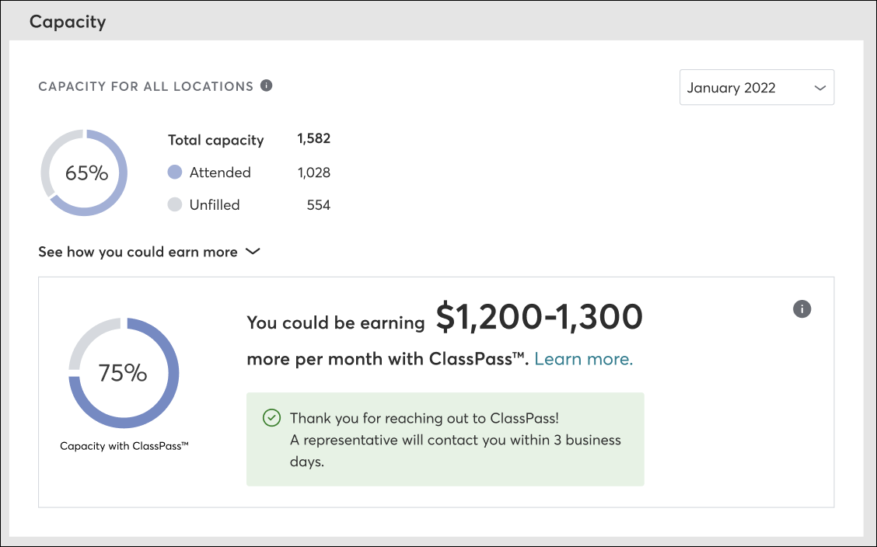Click the Total capacity value 1,582
Screen dimensions: 877x547
313,139
